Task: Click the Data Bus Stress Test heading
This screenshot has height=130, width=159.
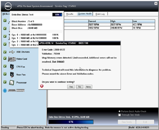Action: (22, 15)
